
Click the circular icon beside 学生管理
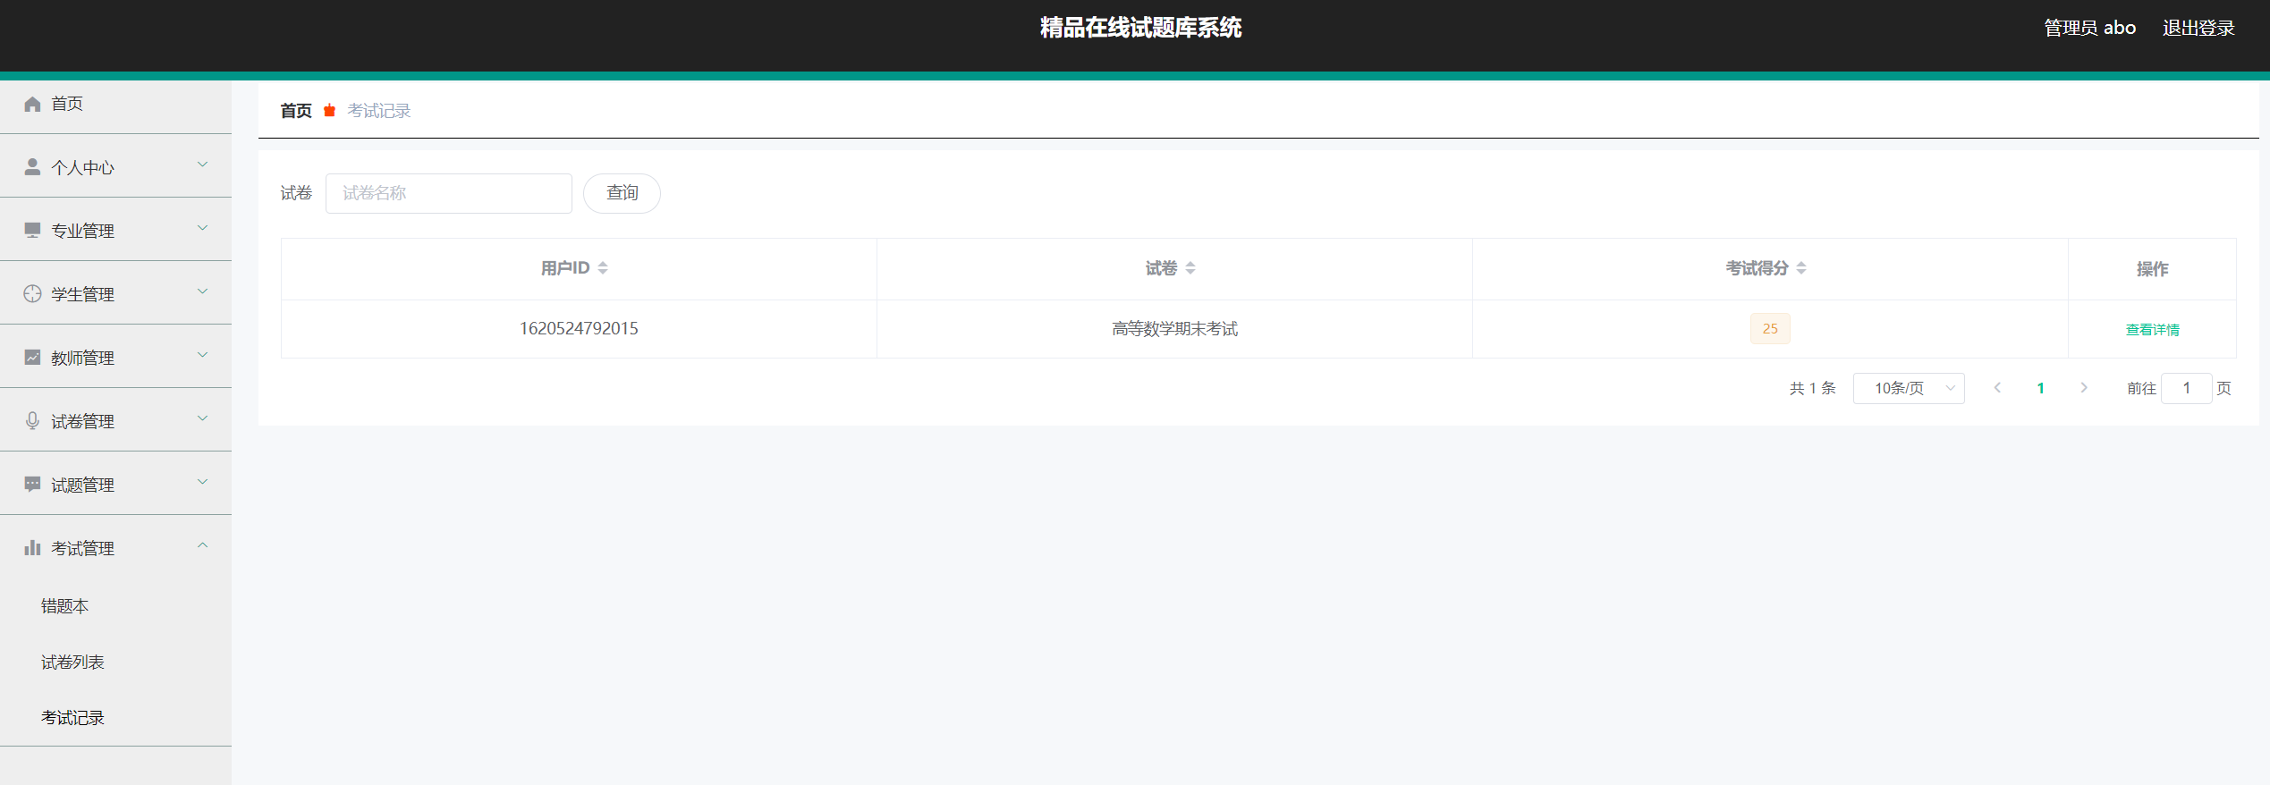point(32,294)
